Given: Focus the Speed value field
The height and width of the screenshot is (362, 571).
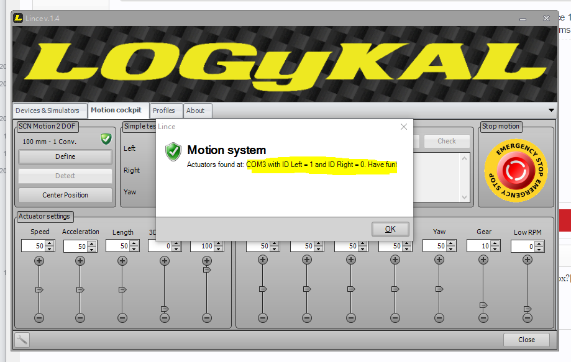Looking at the screenshot, I should (x=34, y=247).
